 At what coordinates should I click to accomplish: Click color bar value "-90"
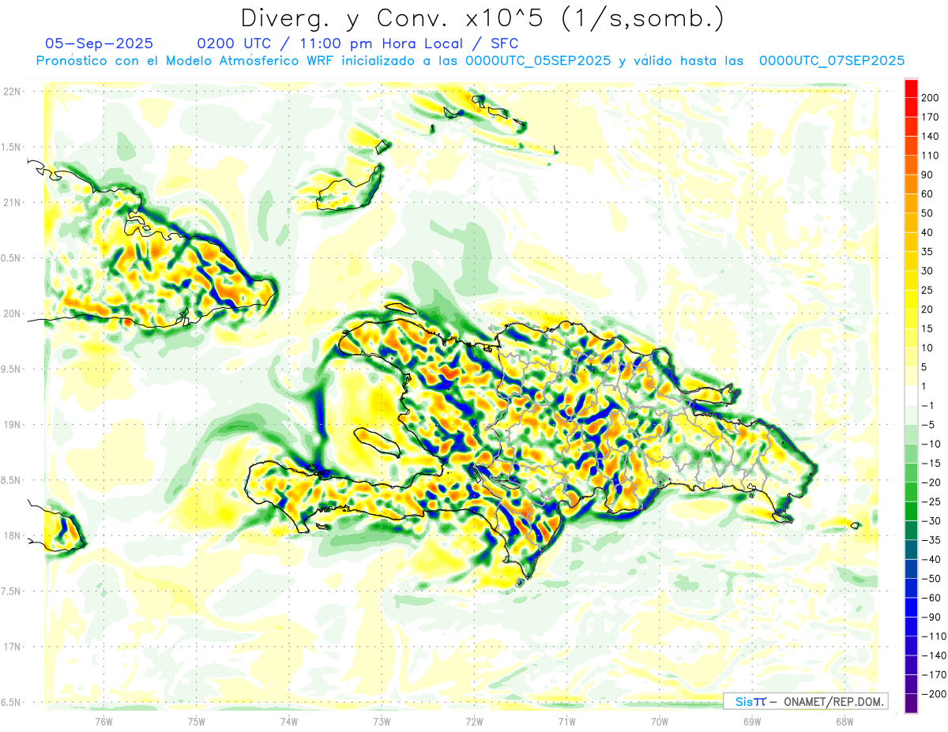click(x=932, y=618)
